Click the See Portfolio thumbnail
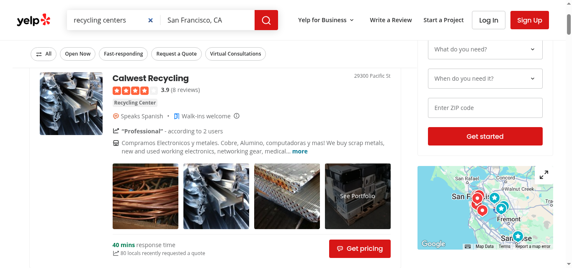The image size is (572, 268). tap(358, 196)
